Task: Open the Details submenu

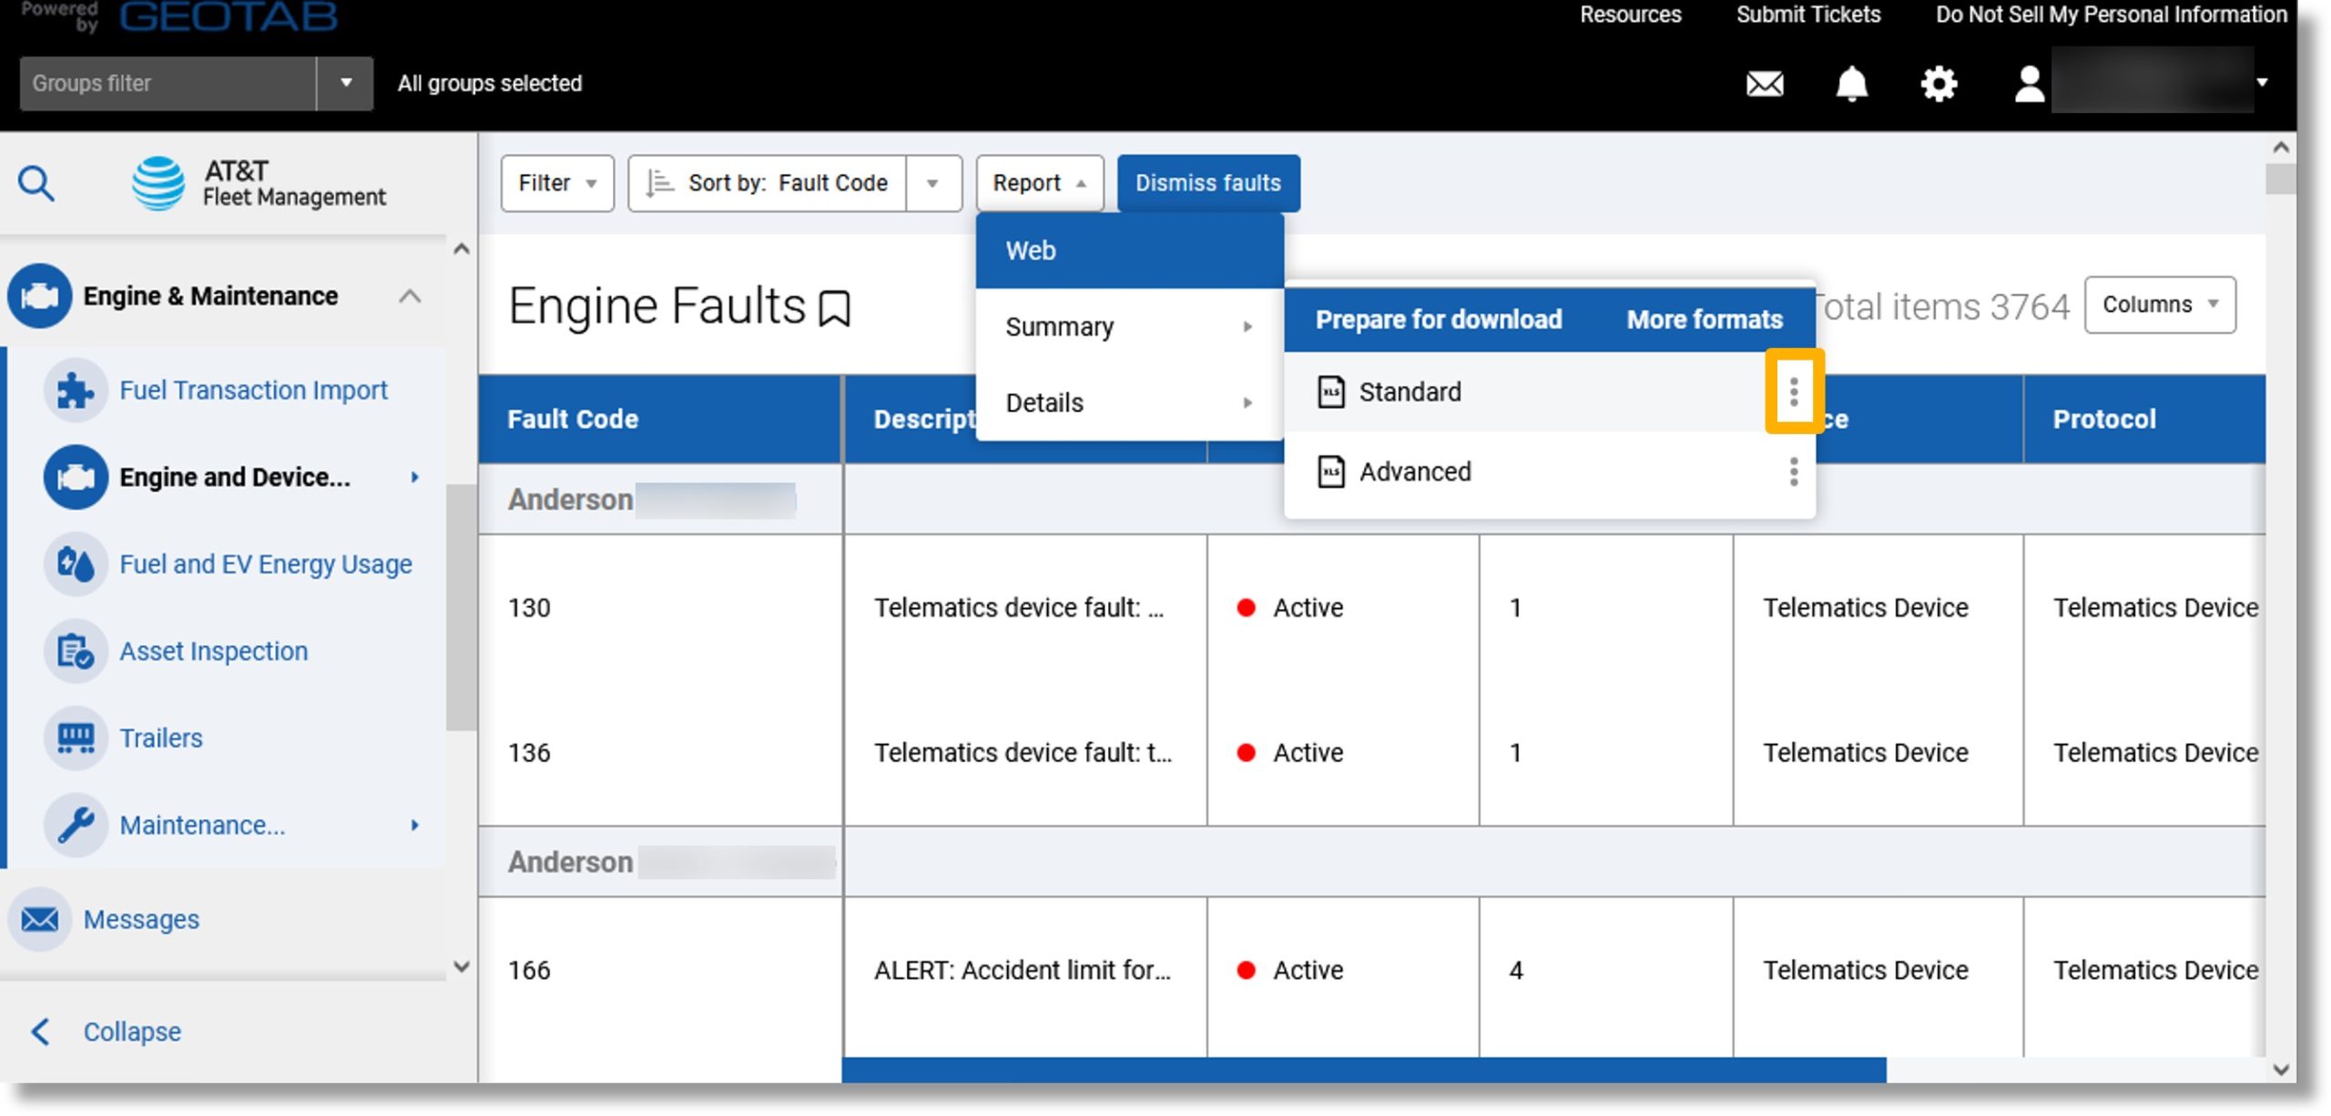Action: point(1129,402)
